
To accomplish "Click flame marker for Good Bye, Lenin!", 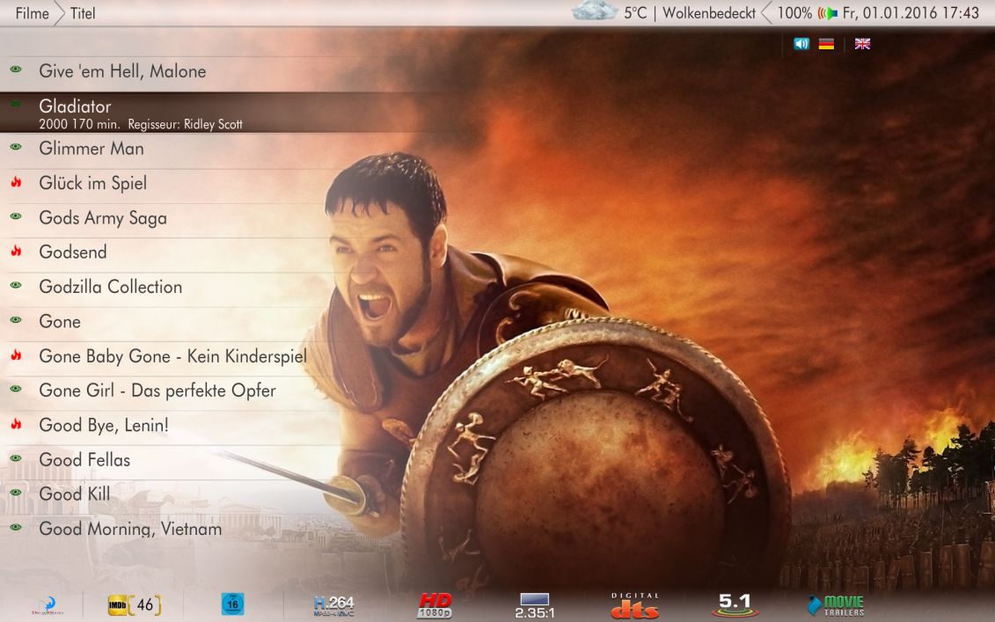I will point(16,423).
